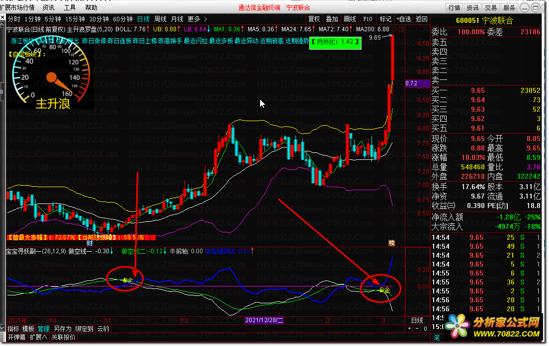The width and height of the screenshot is (549, 346).
Task: Select the 5分钟 period
Action: click(x=53, y=19)
